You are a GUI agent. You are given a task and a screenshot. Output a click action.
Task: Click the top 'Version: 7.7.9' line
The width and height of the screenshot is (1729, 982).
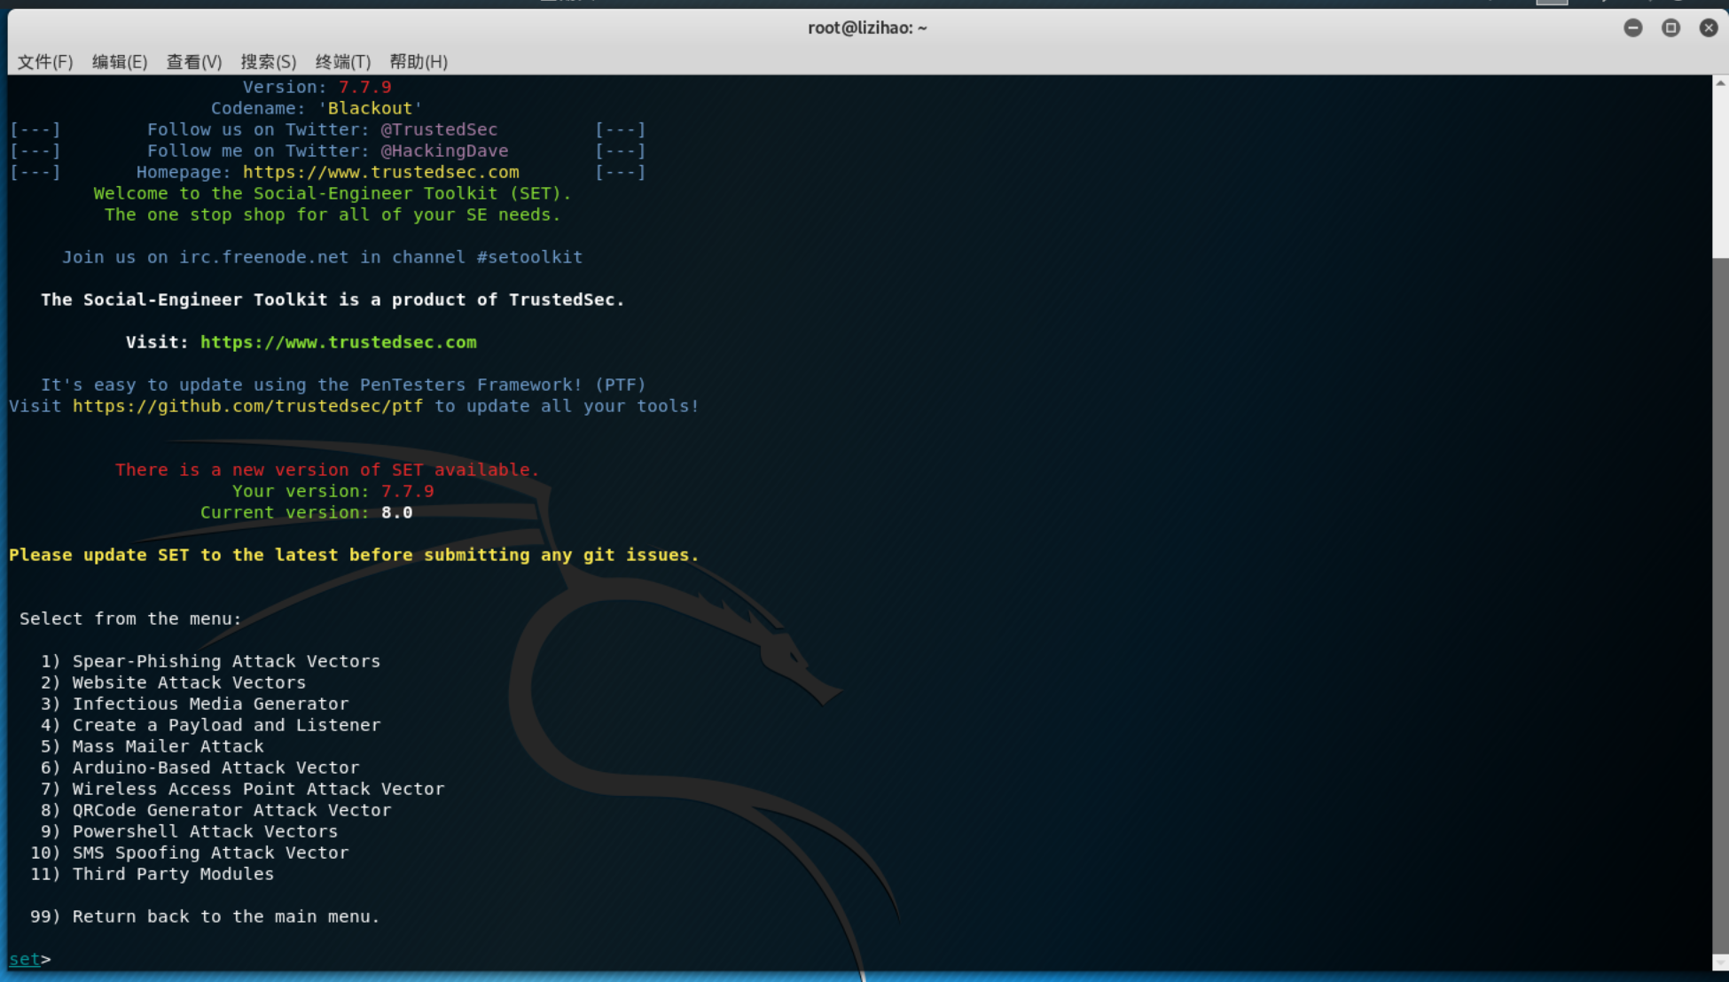pos(317,87)
